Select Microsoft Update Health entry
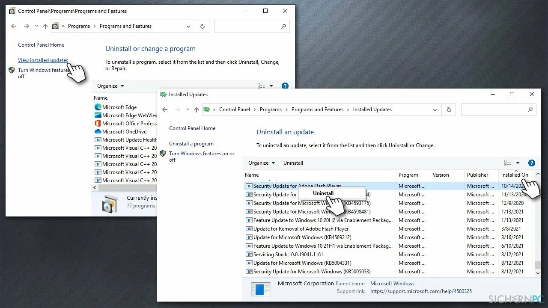 [125, 140]
